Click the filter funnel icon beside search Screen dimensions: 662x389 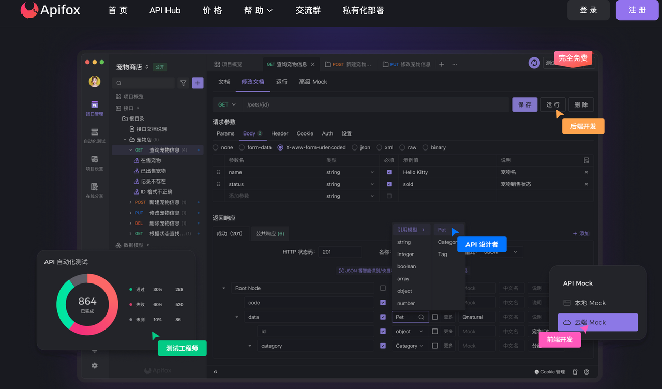pyautogui.click(x=183, y=83)
